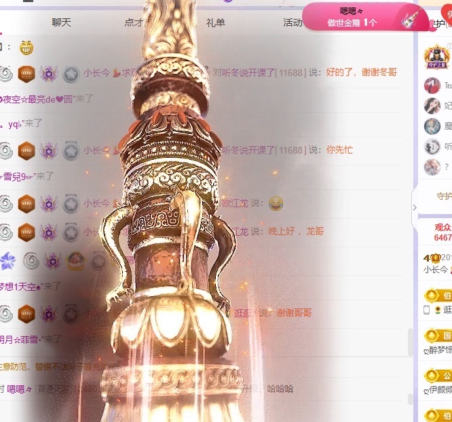Click the 你先忙 message text

[x=339, y=150]
